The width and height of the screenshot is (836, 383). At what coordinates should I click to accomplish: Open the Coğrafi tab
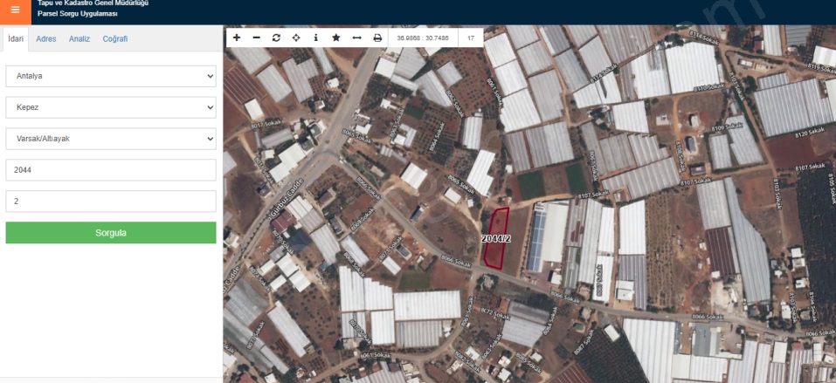tap(115, 39)
